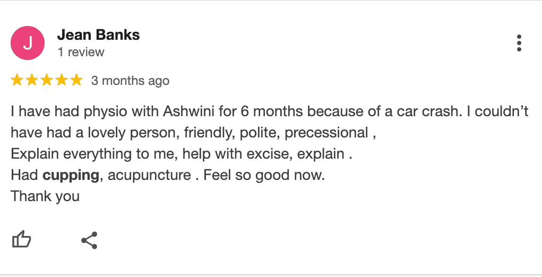Click the 'Feel so good now.' text
Image resolution: width=542 pixels, height=277 pixels.
click(264, 175)
